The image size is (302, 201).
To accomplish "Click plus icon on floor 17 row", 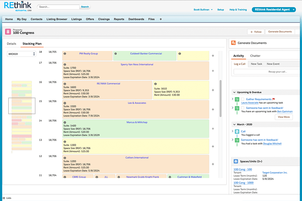I will pyautogui.click(x=213, y=71).
